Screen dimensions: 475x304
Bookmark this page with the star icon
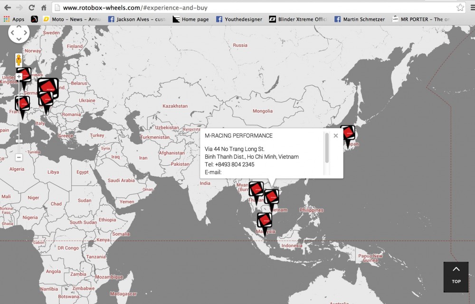[x=460, y=8]
